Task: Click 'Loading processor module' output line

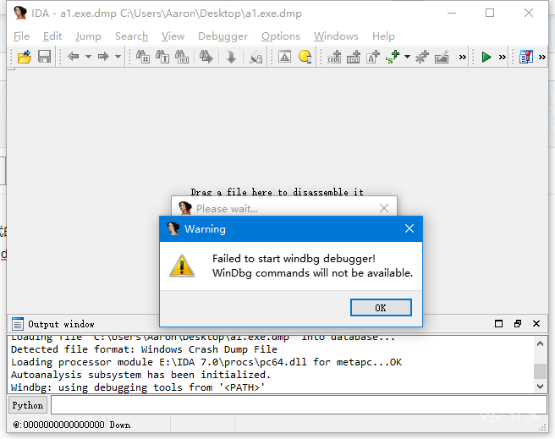Action: click(x=206, y=362)
